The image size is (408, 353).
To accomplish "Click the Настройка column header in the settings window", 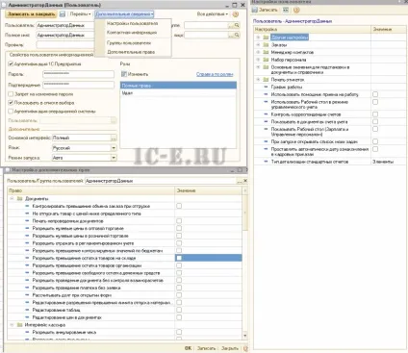I will pos(312,29).
